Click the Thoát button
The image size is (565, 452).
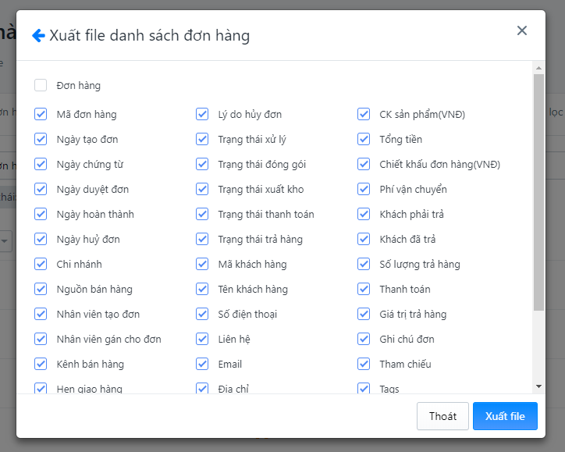coord(442,416)
